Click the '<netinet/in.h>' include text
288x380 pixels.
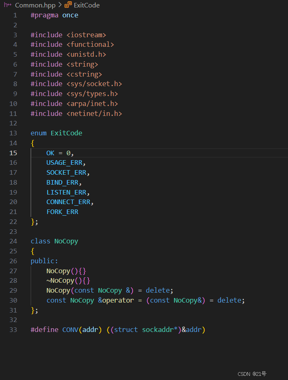pos(94,113)
